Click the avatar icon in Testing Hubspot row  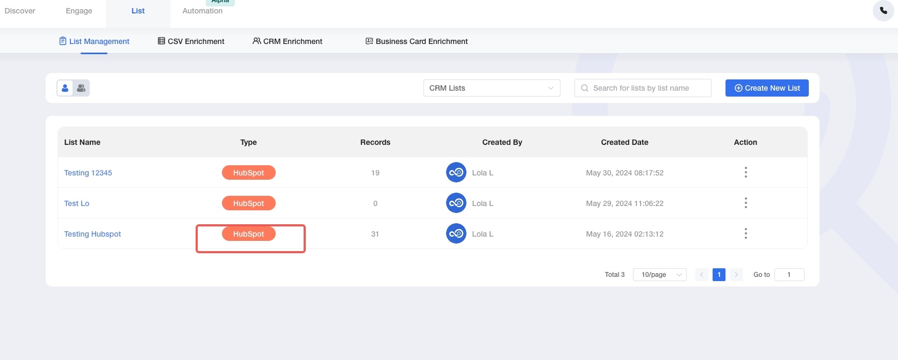[456, 234]
